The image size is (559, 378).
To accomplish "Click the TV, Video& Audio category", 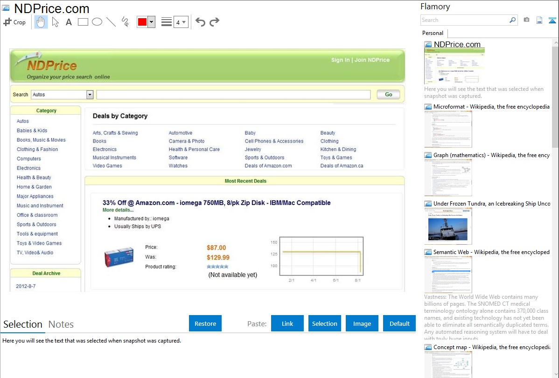I will (x=35, y=253).
